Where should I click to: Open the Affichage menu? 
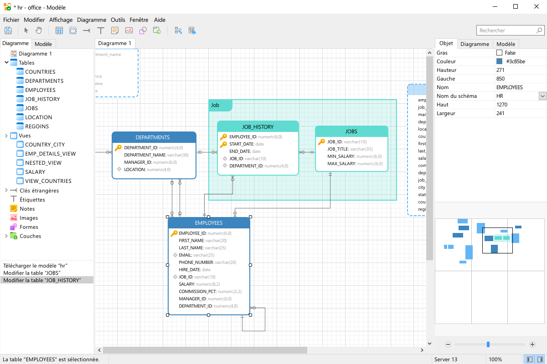point(61,20)
